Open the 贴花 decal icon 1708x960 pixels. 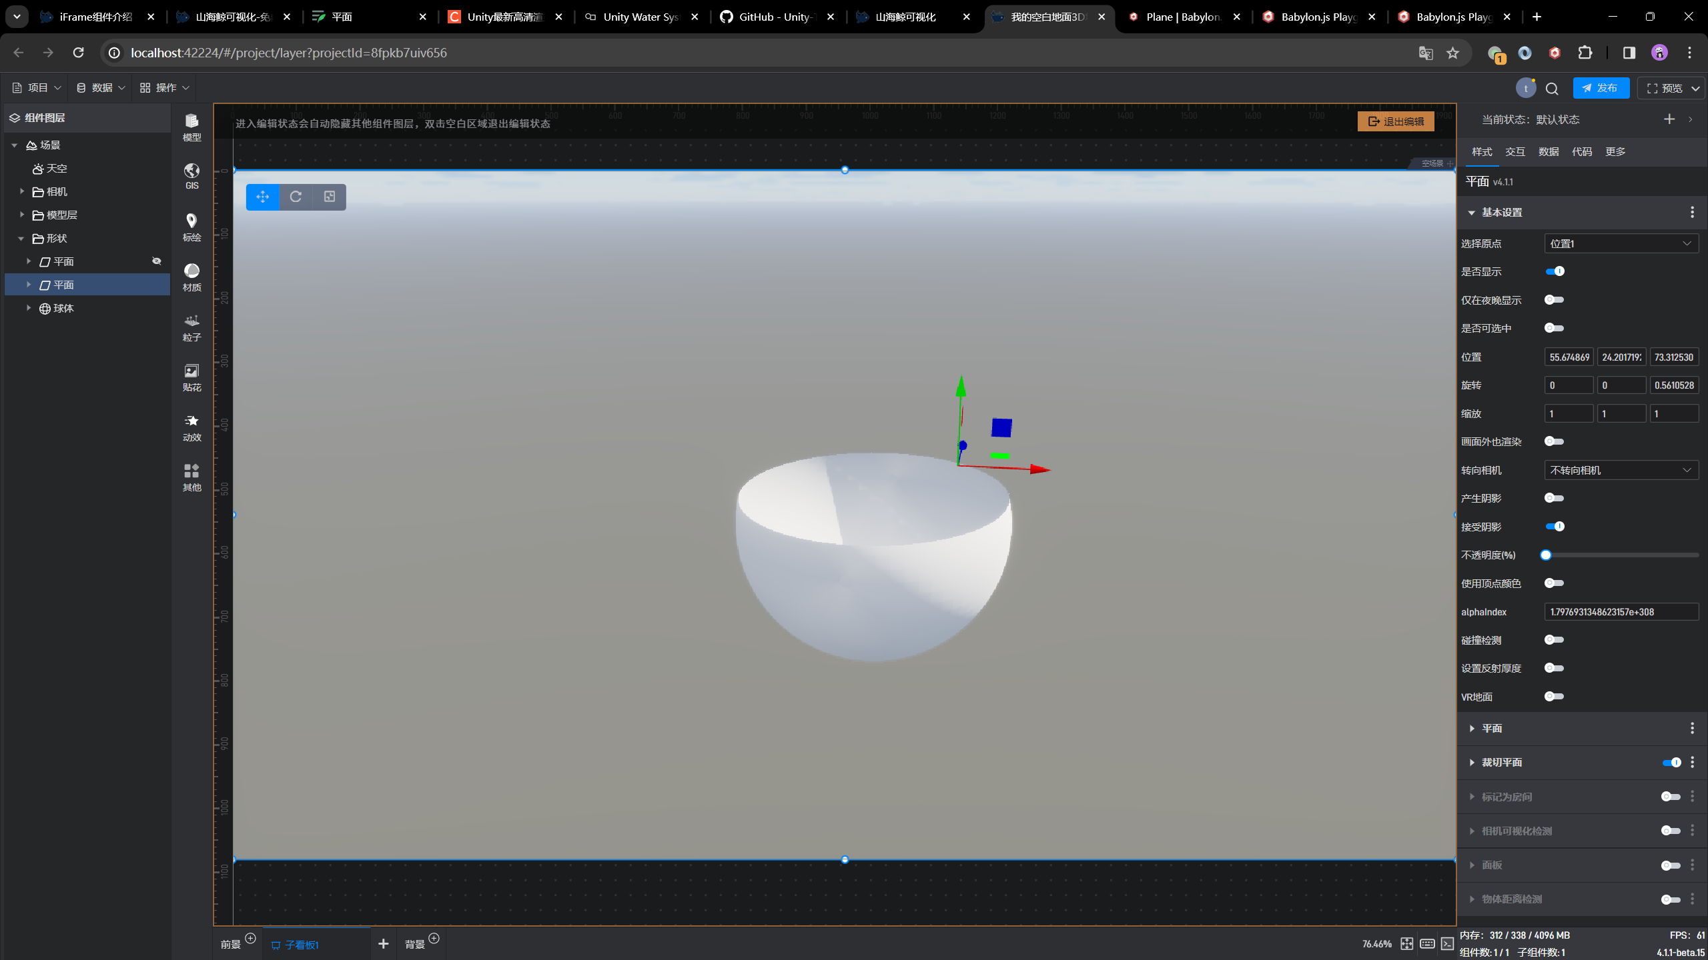[x=191, y=377]
